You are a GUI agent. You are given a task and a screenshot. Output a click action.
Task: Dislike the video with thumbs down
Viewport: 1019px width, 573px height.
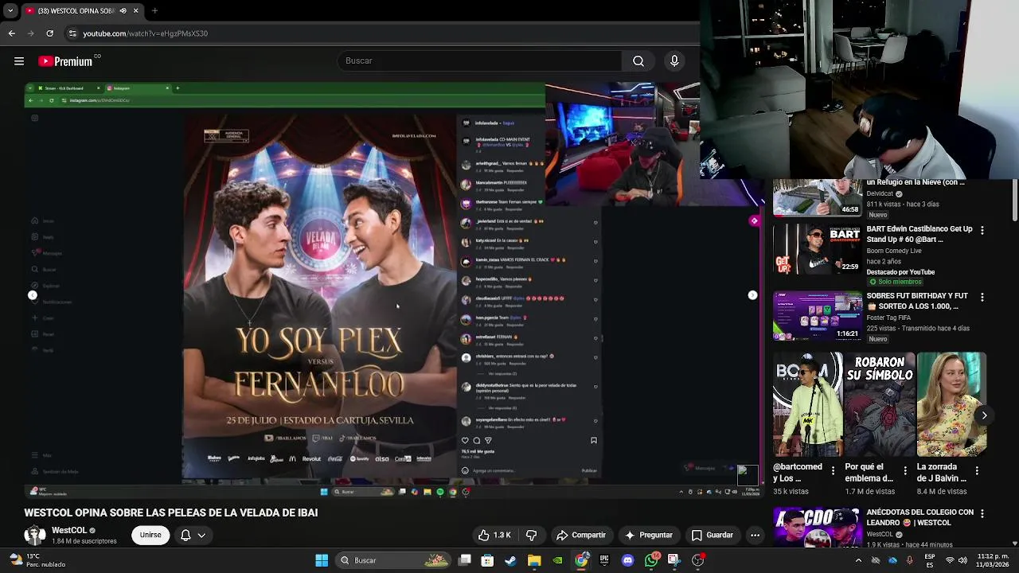click(x=531, y=535)
